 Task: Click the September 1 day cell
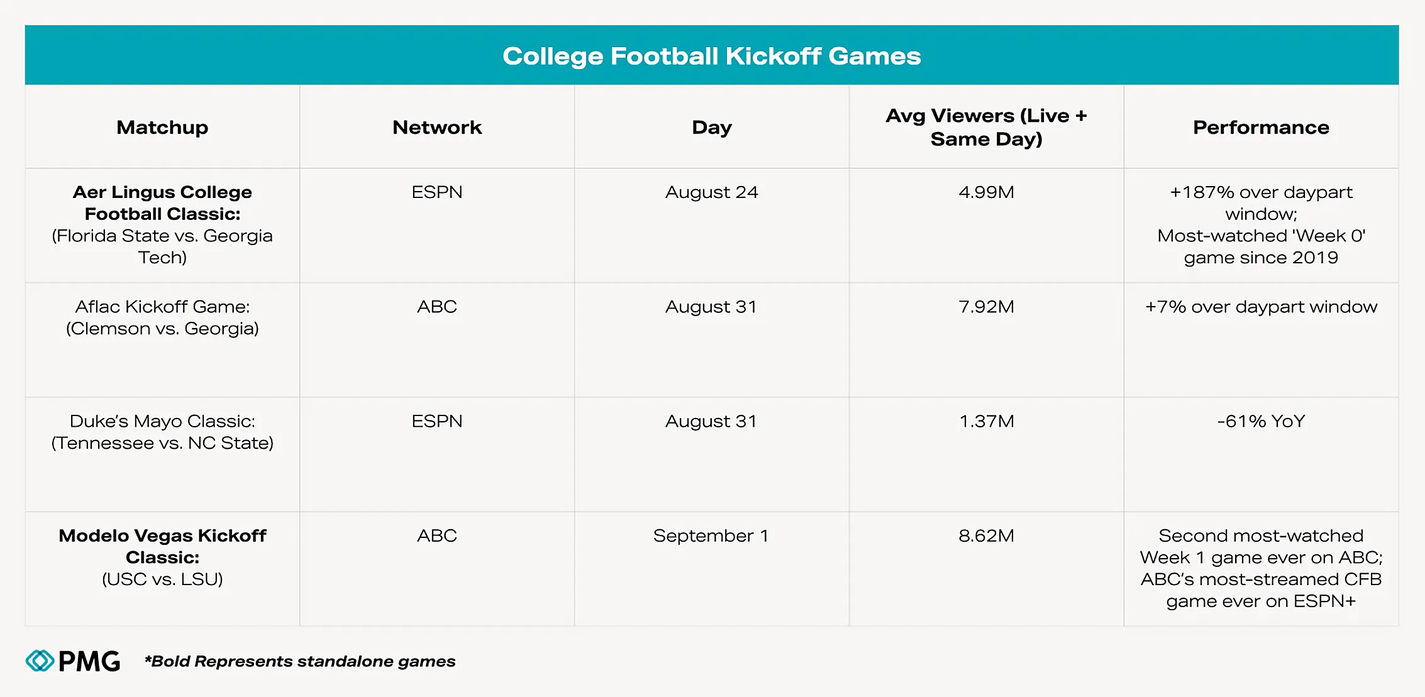(x=711, y=535)
